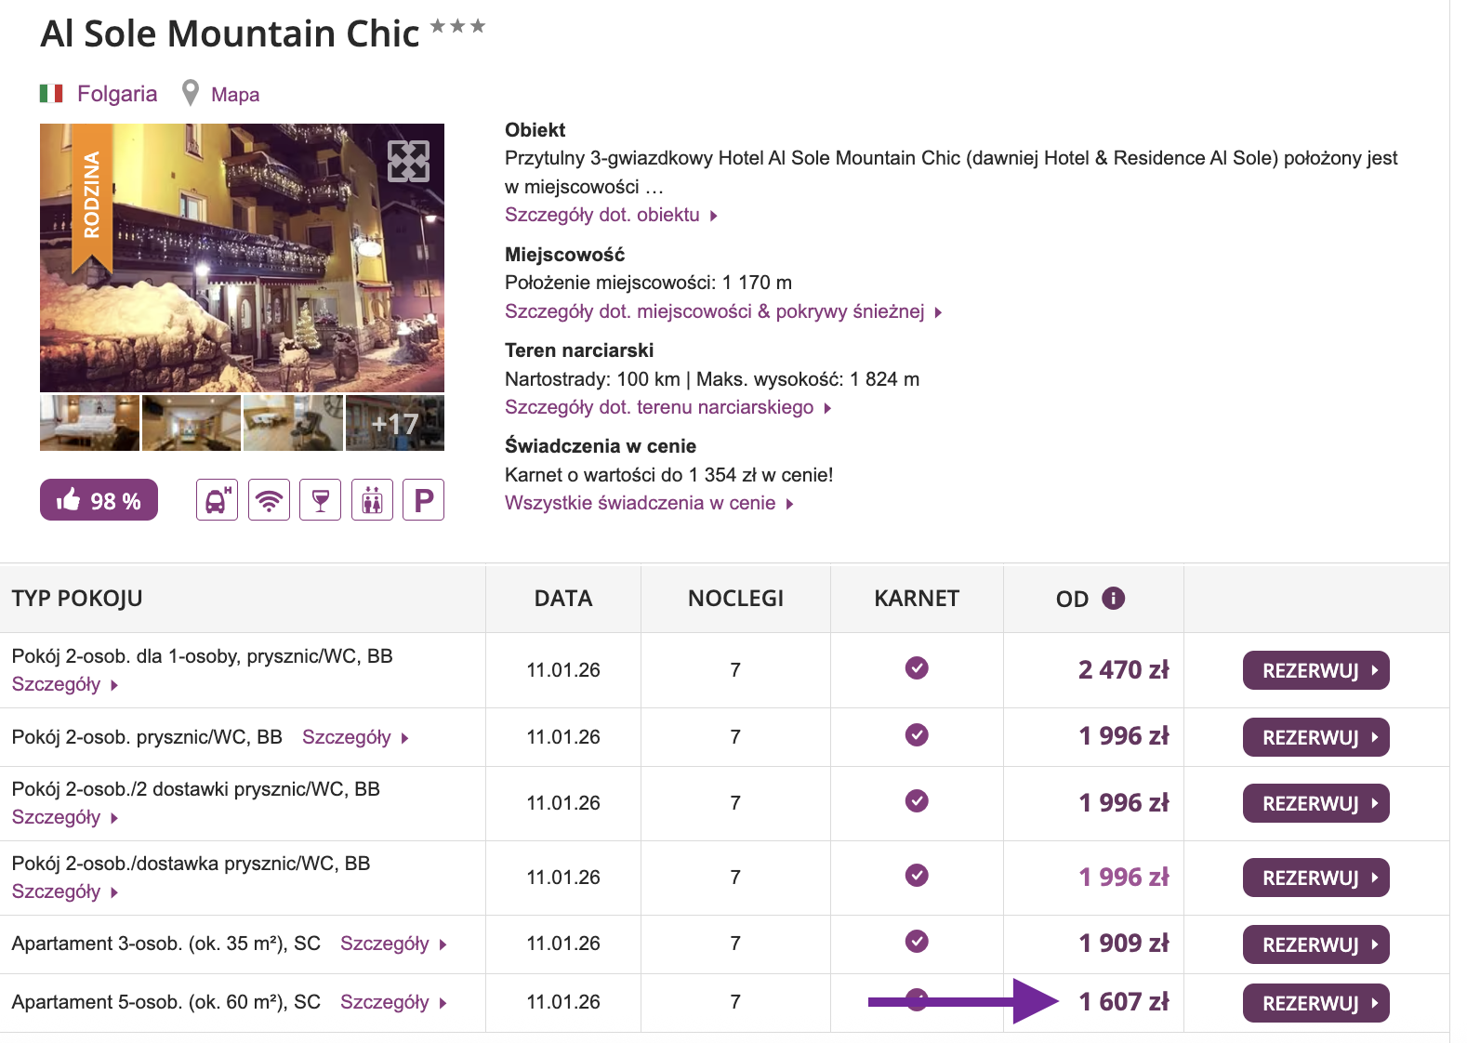Click the elevator amenity icon

[372, 500]
